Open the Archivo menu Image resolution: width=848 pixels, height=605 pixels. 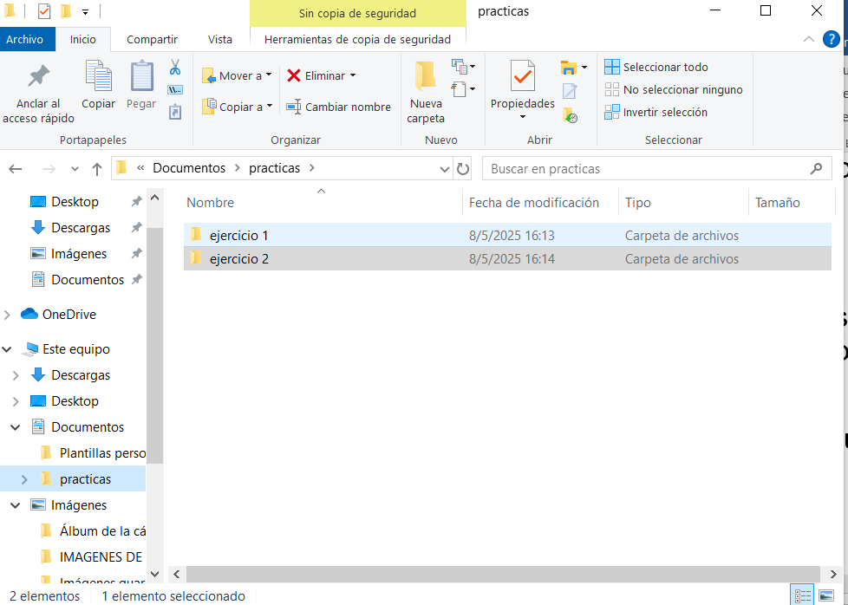pos(25,39)
